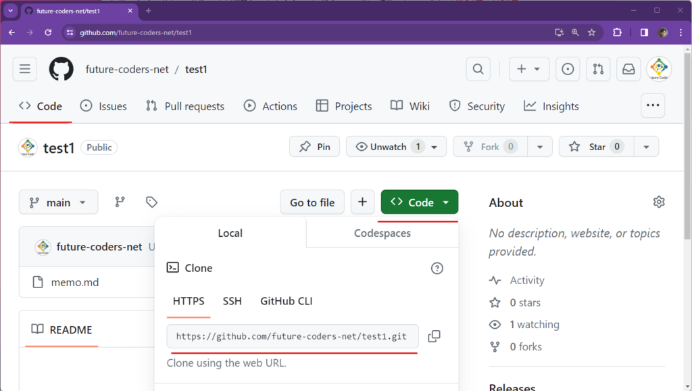Open clone help question mark icon
Viewport: 692px width, 391px height.
coord(437,269)
